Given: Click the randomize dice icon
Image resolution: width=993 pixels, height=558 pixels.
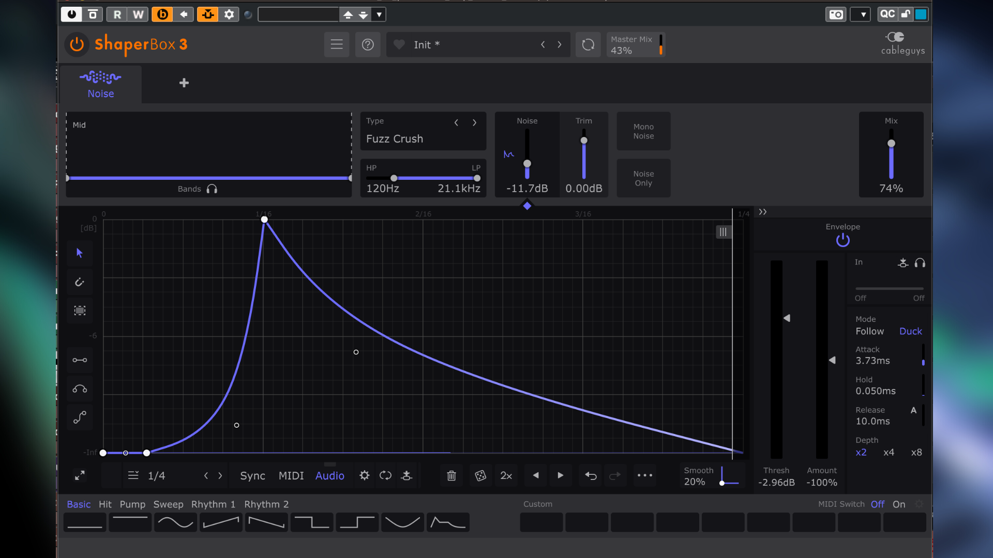Looking at the screenshot, I should 480,476.
